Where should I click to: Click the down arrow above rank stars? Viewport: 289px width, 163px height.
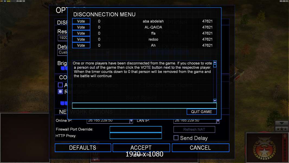pyautogui.click(x=282, y=123)
